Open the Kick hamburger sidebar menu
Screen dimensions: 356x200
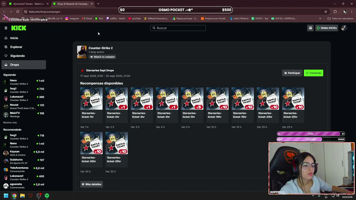click(x=6, y=28)
